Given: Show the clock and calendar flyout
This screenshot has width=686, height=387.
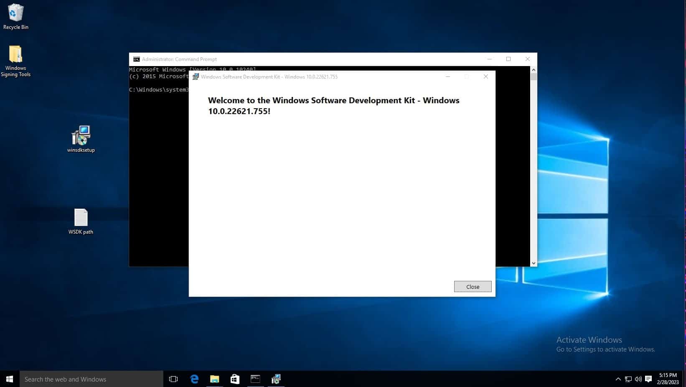Looking at the screenshot, I should click(x=668, y=379).
